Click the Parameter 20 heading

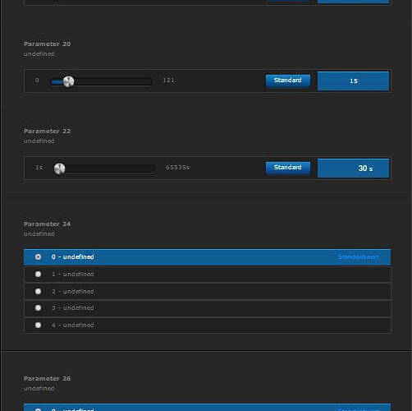click(x=47, y=44)
